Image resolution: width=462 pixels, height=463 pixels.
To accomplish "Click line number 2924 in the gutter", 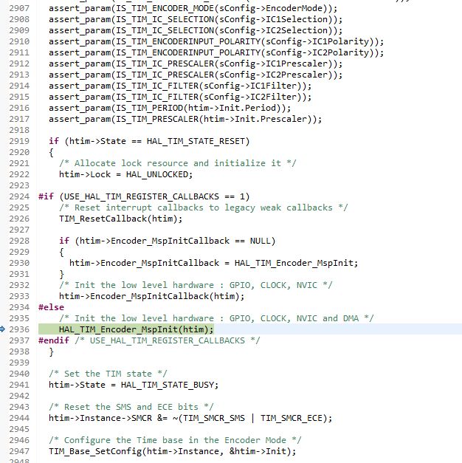I will pos(19,196).
